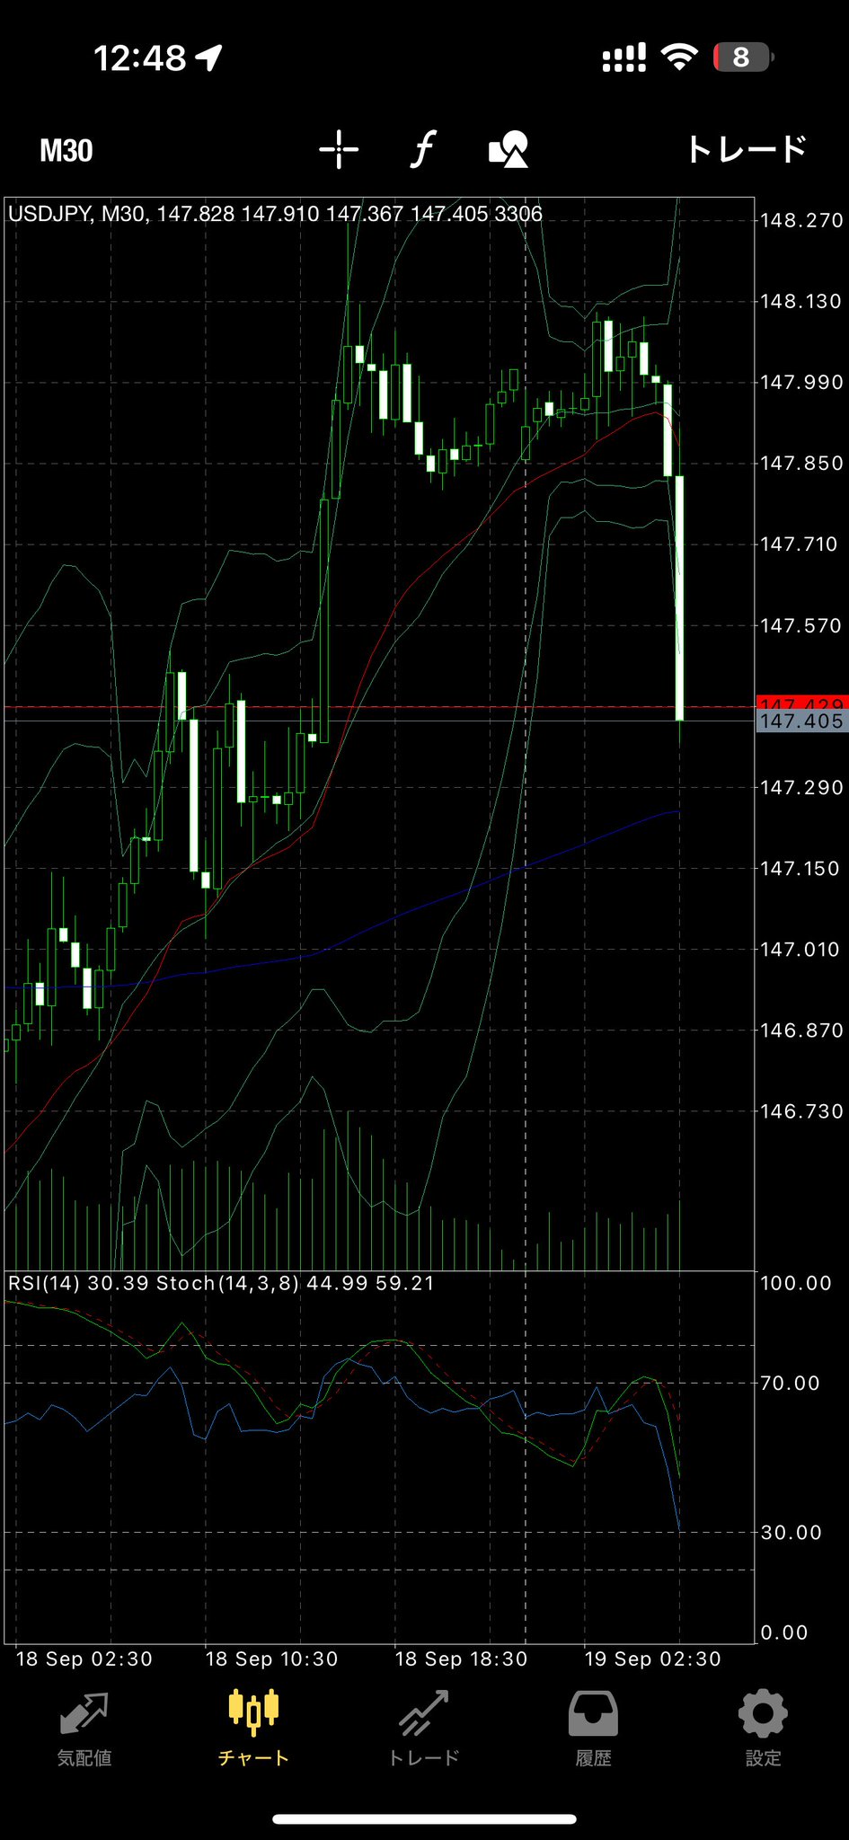Tap the 147.990 price axis label
The image size is (849, 1840).
pos(801,382)
